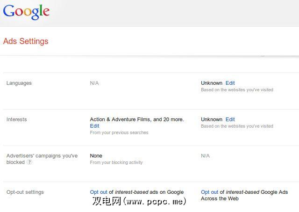This screenshot has width=299, height=212.
Task: Edit Interests based on websites visited
Action: [x=230, y=120]
